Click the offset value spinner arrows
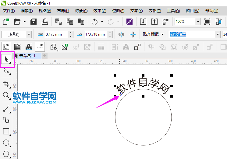Image resolution: width=227 pixels, height=159 pixels. coord(110,34)
